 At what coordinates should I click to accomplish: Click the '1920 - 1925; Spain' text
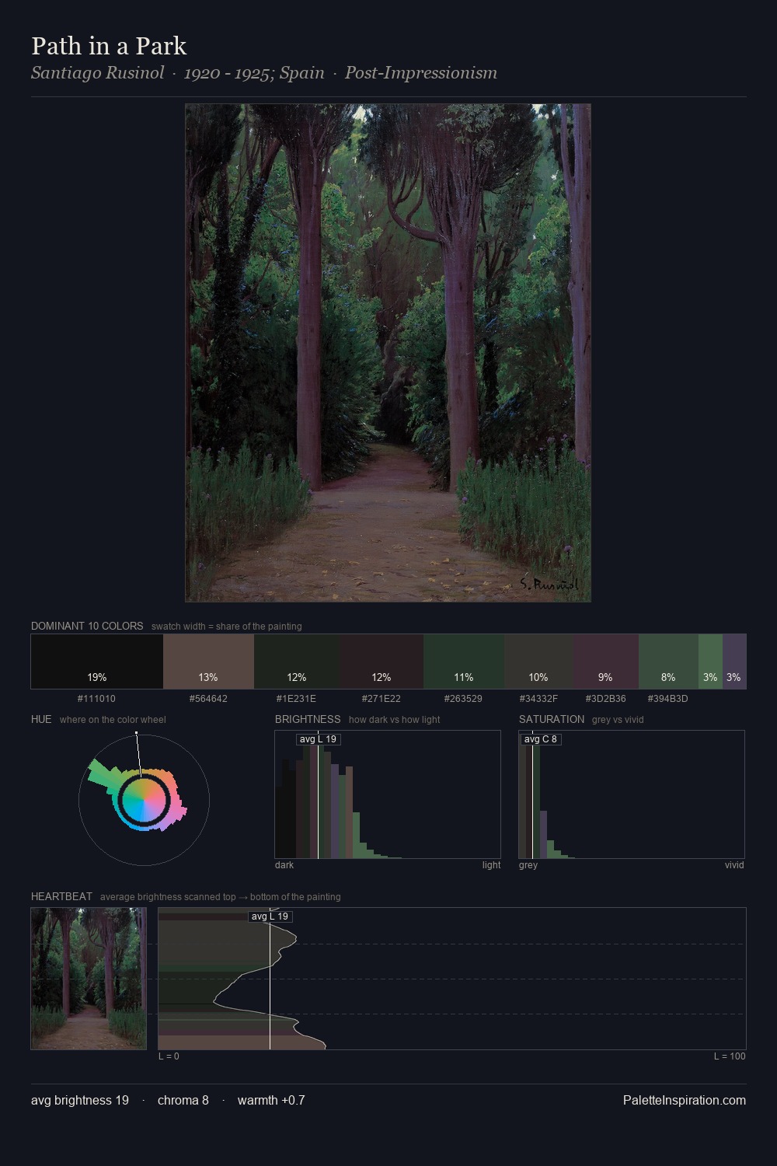coord(254,73)
